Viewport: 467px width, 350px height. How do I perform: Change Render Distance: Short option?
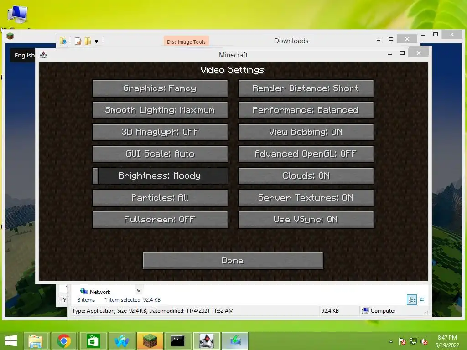(x=306, y=88)
